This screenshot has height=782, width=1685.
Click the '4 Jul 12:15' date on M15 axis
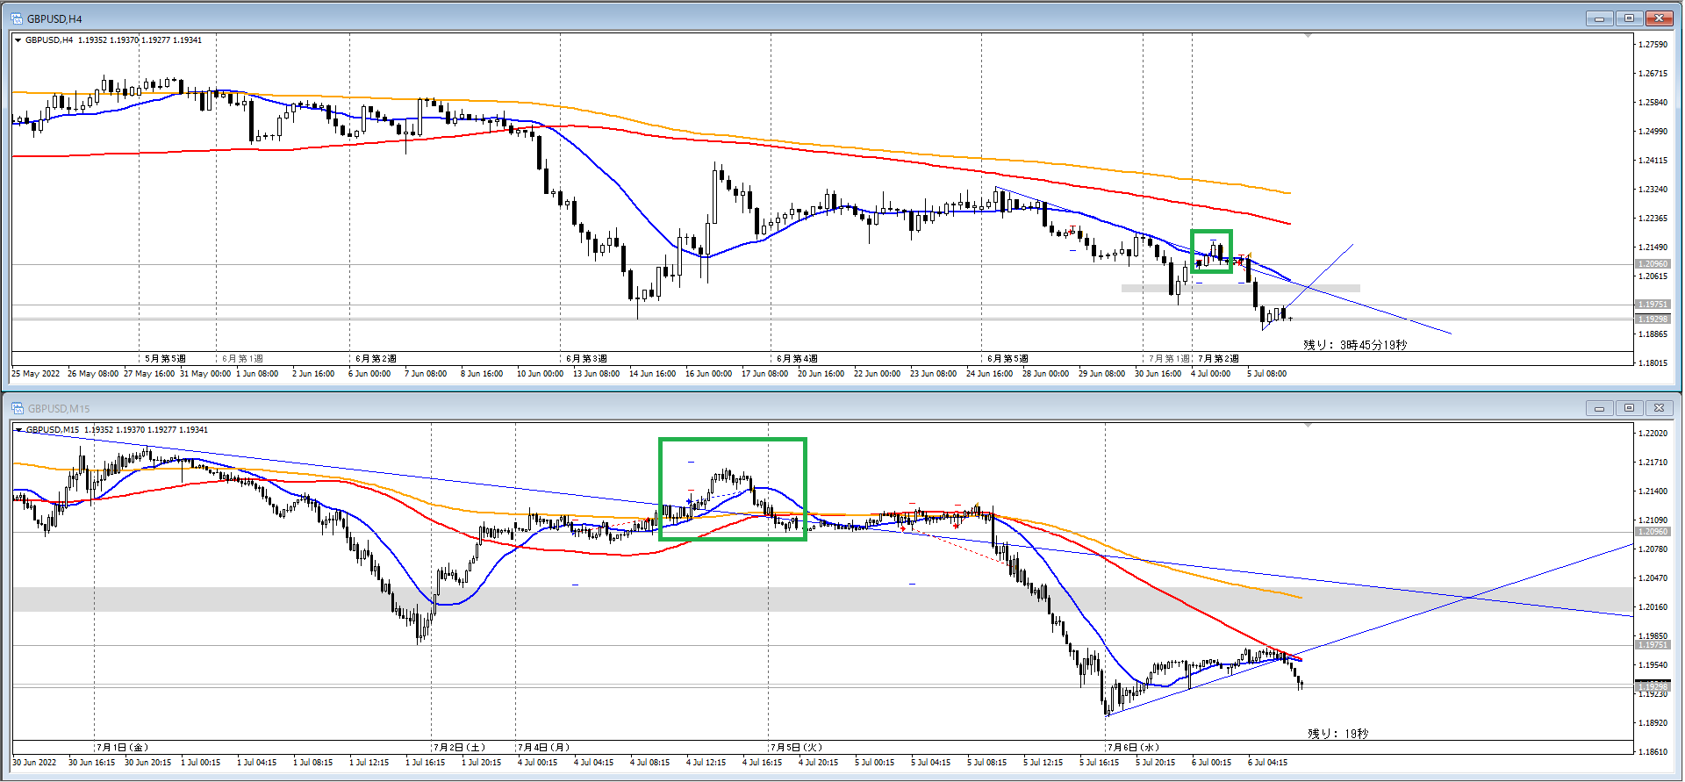tap(706, 763)
